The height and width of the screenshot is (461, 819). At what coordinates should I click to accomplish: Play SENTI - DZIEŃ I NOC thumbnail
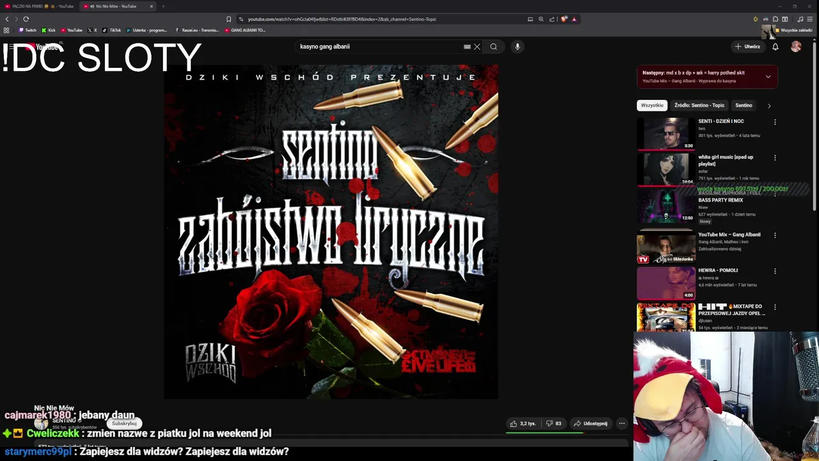665,134
